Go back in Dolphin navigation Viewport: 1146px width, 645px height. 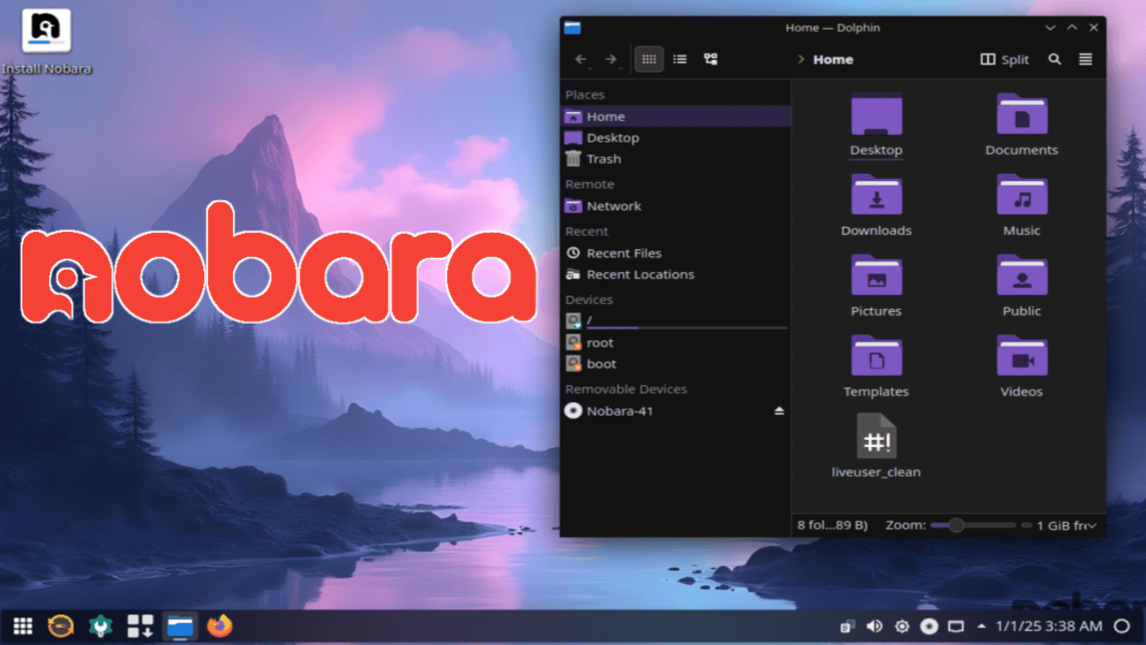pyautogui.click(x=581, y=59)
